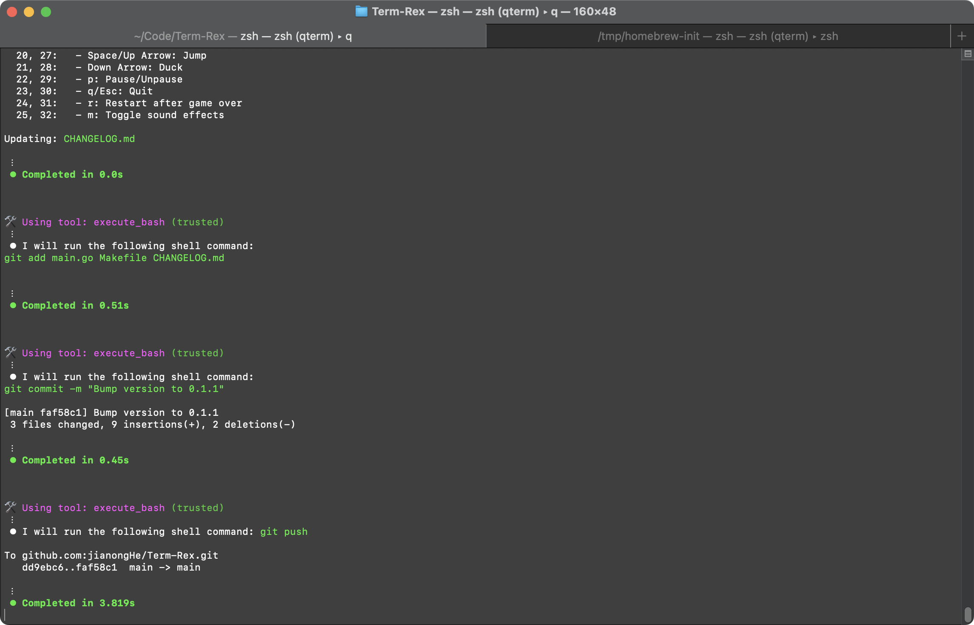This screenshot has width=974, height=625.
Task: Click the Term-Rex folder proxy icon
Action: (361, 11)
